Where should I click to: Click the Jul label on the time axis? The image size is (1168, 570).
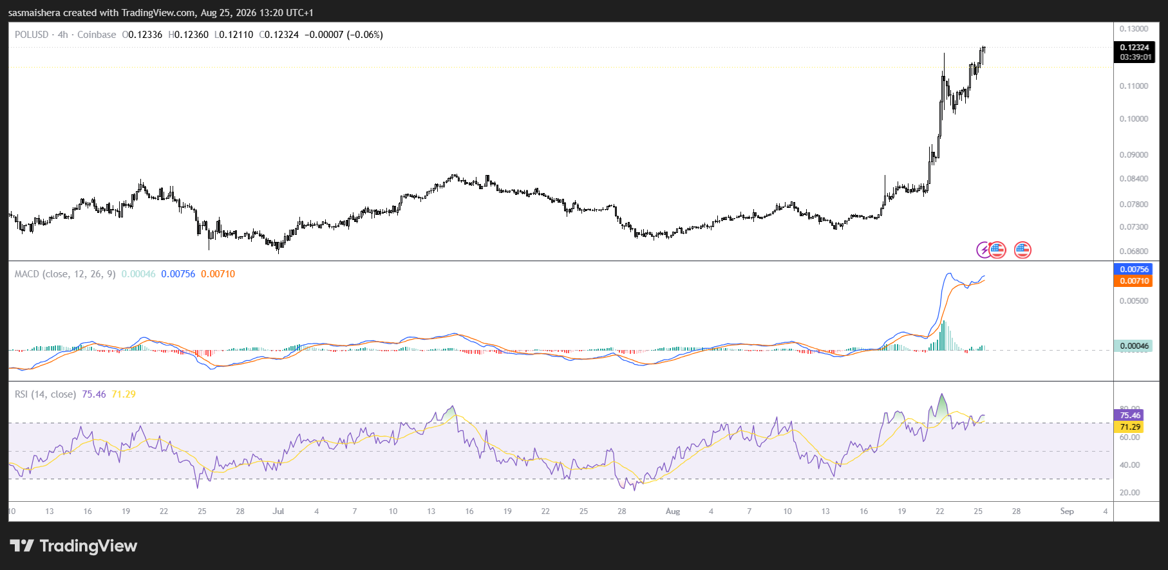[278, 511]
